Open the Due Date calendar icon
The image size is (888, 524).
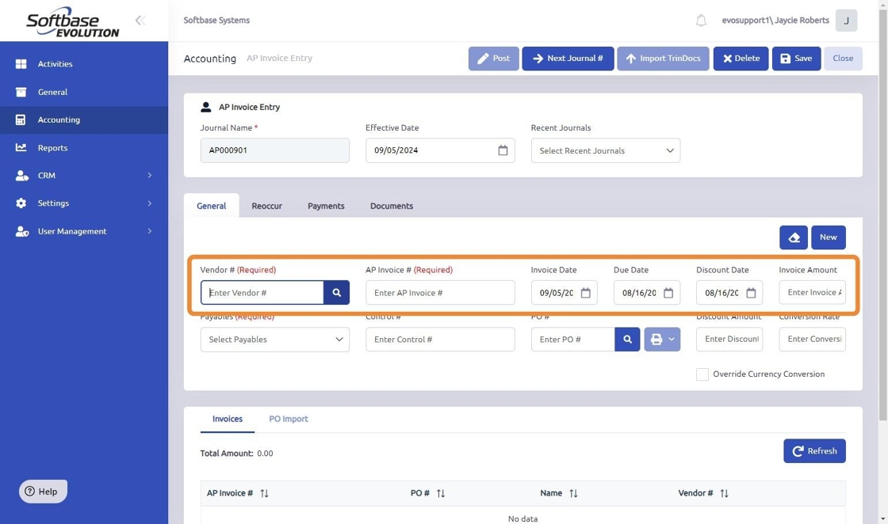pyautogui.click(x=668, y=293)
